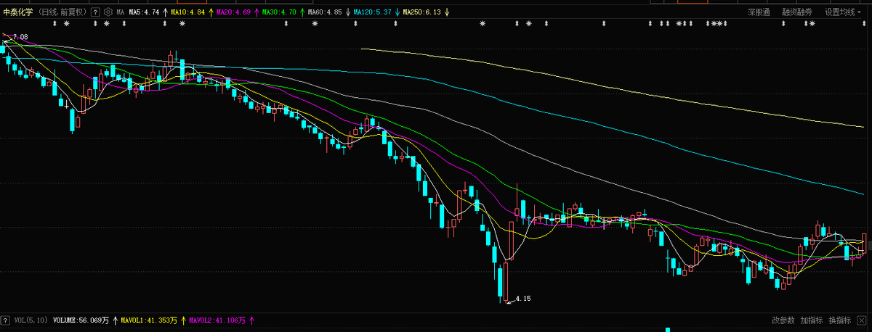Toggle the magenta MA20:4.69 line label
This screenshot has width=872, height=332.
(x=234, y=12)
